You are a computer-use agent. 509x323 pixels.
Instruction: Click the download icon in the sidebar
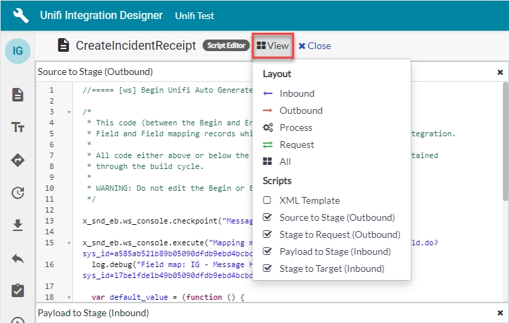18,226
